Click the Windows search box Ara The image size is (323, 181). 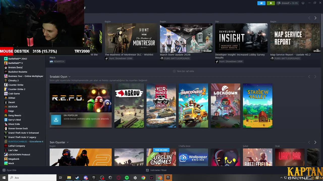[32, 178]
